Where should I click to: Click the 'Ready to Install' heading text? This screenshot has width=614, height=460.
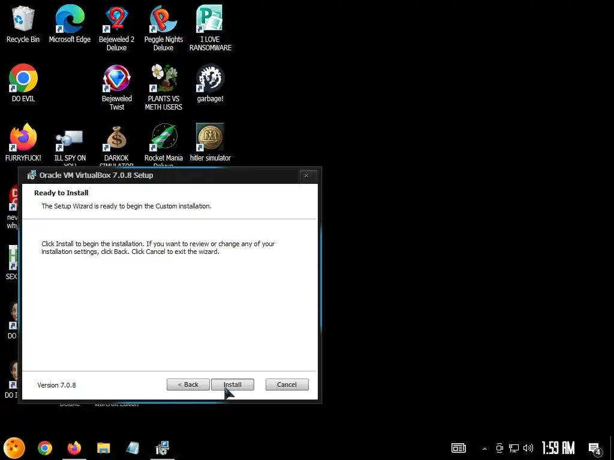tap(61, 193)
